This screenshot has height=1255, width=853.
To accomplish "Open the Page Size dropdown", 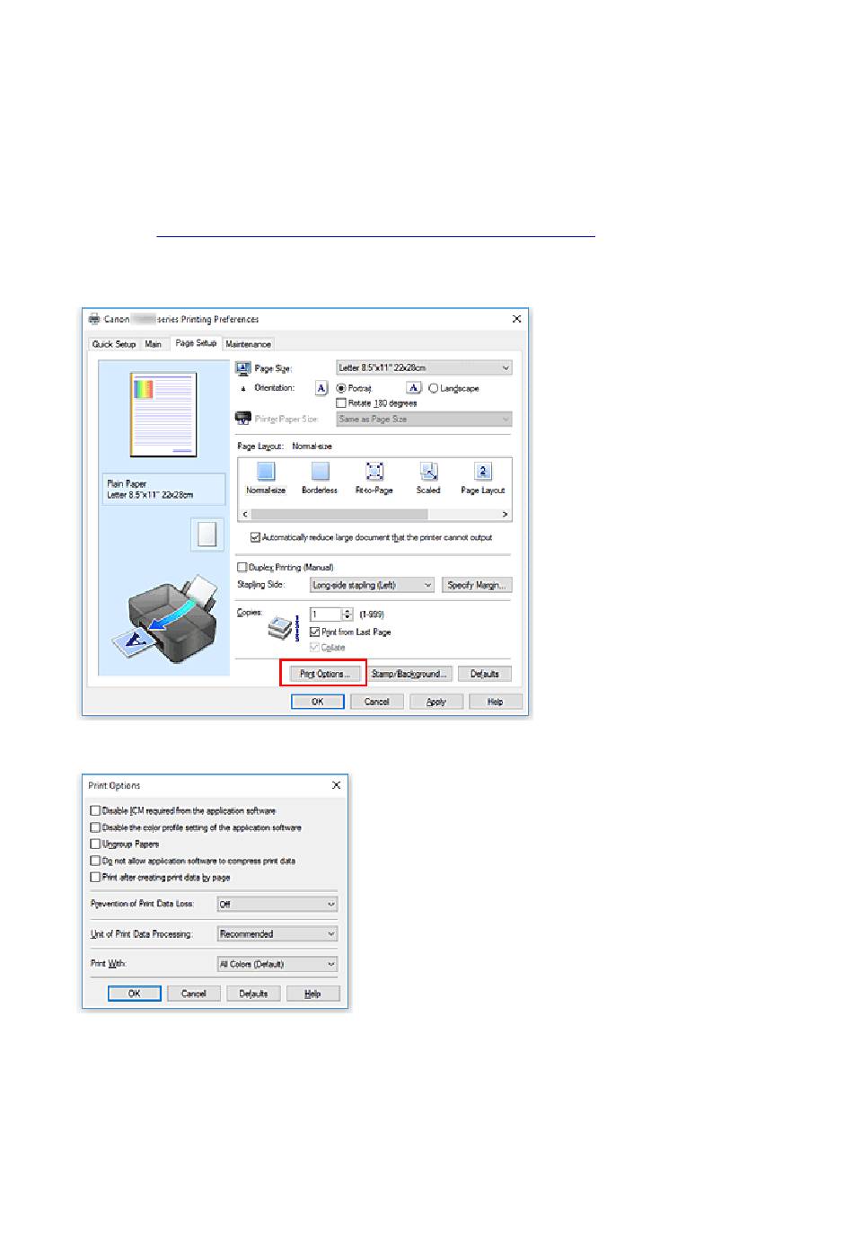I will (424, 367).
